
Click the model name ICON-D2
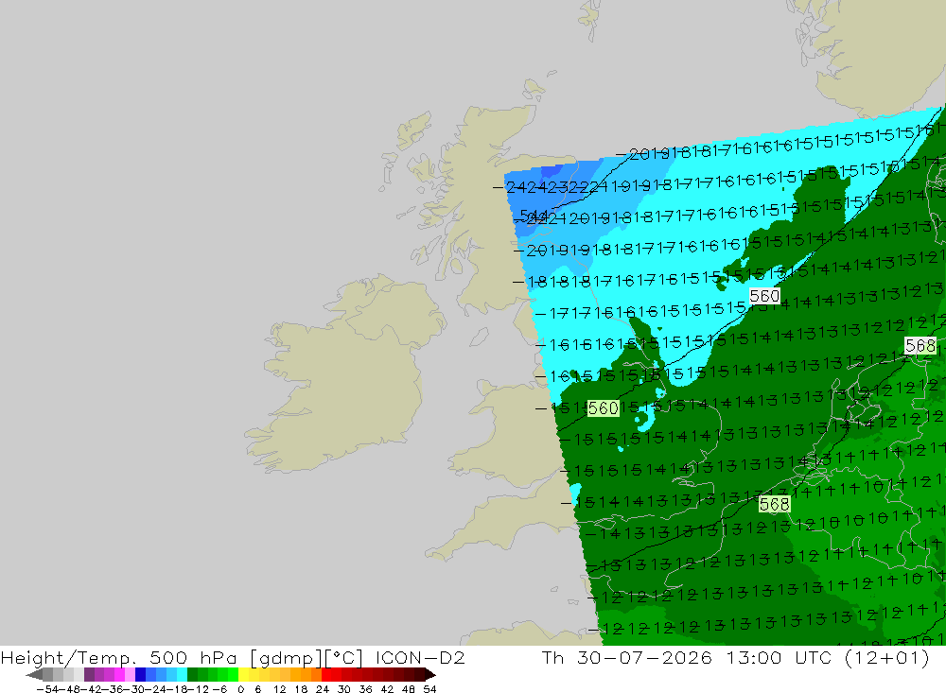420,658
